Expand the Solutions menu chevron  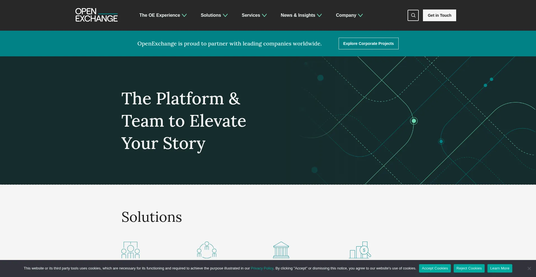(225, 15)
